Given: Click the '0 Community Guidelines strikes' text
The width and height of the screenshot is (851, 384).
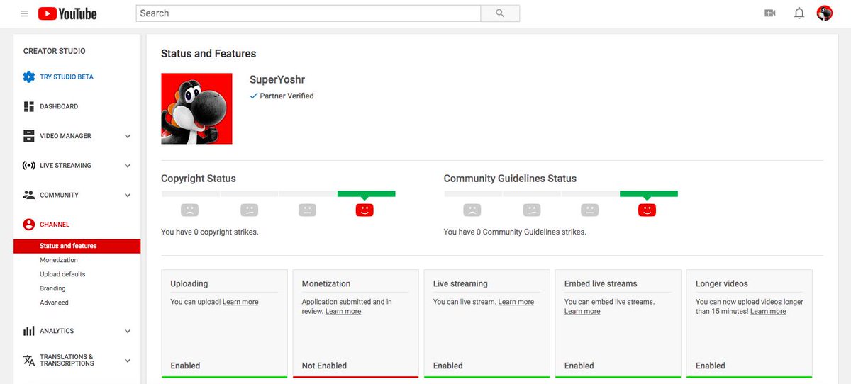Looking at the screenshot, I should pyautogui.click(x=515, y=232).
